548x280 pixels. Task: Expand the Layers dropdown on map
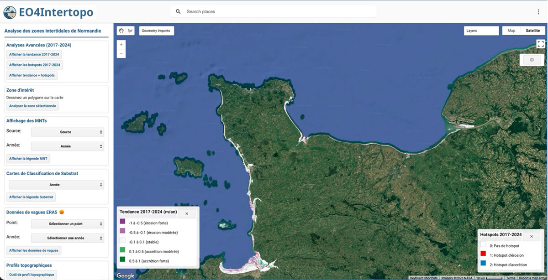[x=481, y=31]
